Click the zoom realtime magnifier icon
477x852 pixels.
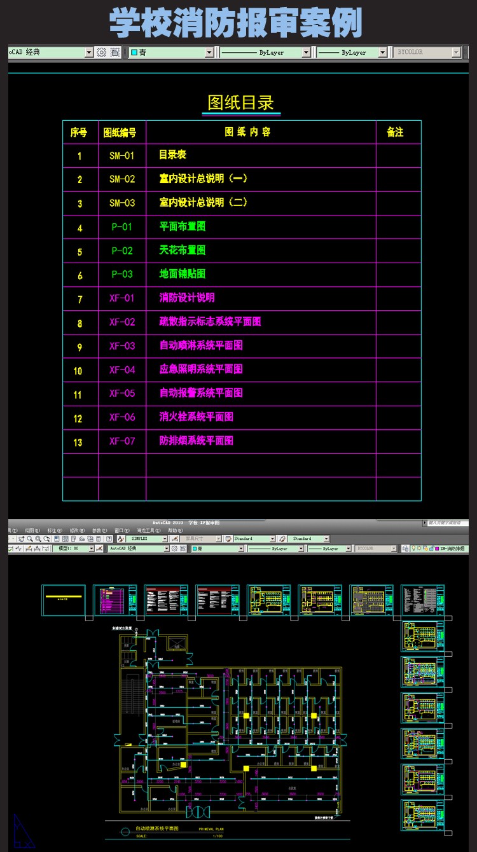pos(29,539)
